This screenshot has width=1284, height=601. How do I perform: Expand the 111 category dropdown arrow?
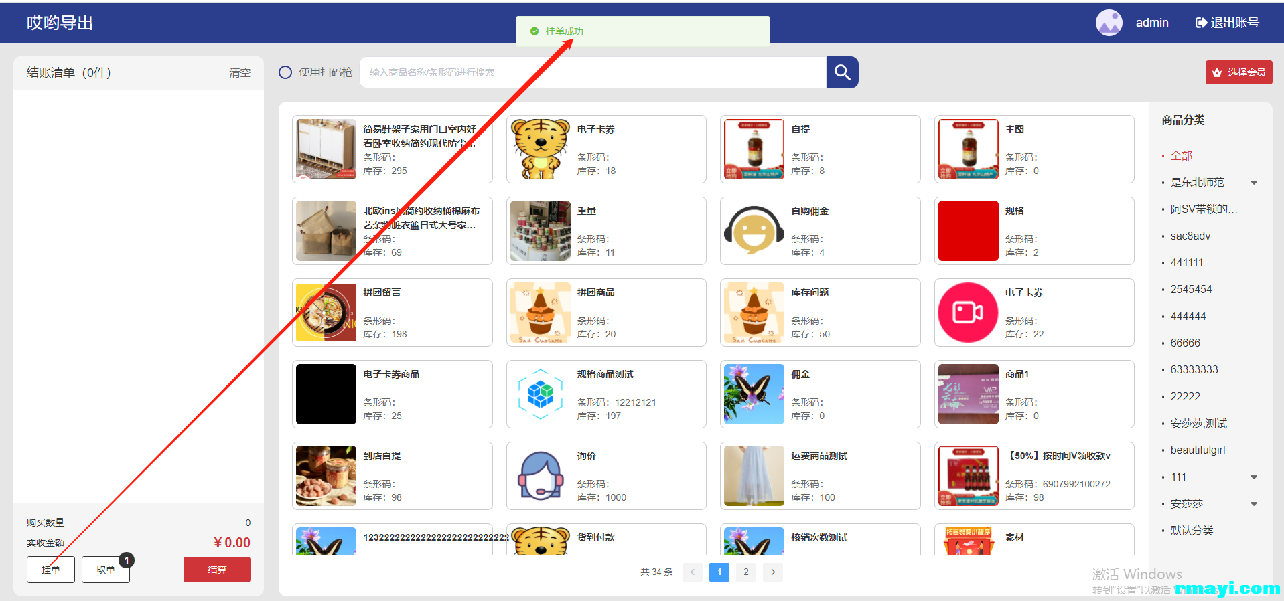(1254, 477)
